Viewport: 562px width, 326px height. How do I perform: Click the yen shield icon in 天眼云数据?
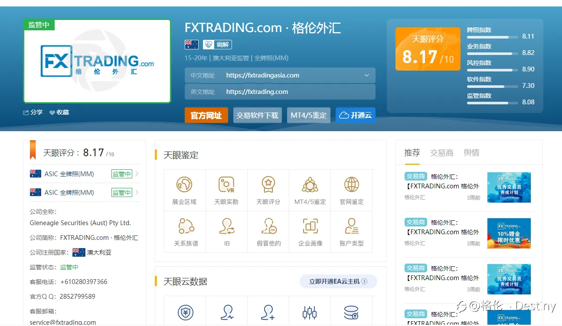pos(186,312)
